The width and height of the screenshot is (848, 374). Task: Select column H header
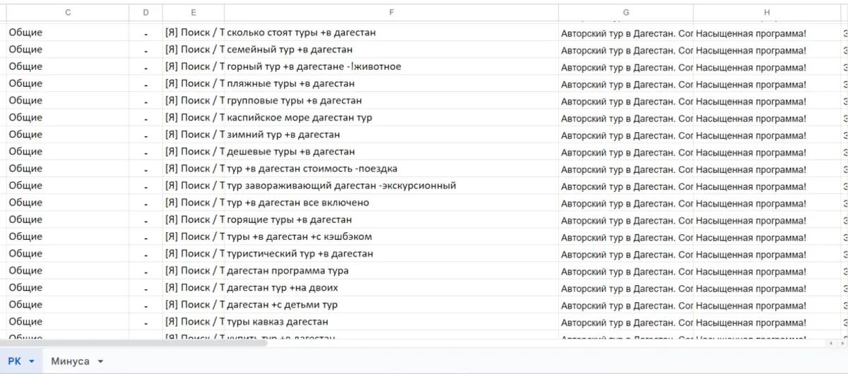[x=767, y=12]
